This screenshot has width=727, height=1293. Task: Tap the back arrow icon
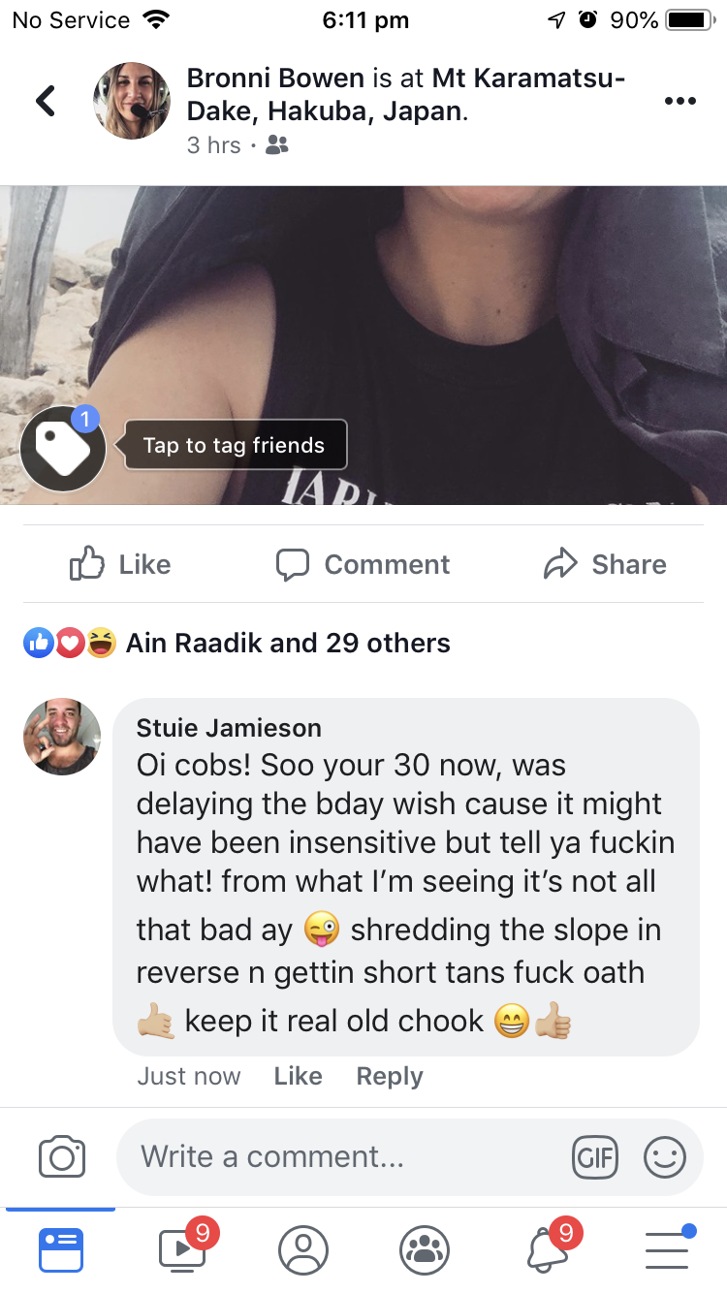pyautogui.click(x=46, y=100)
